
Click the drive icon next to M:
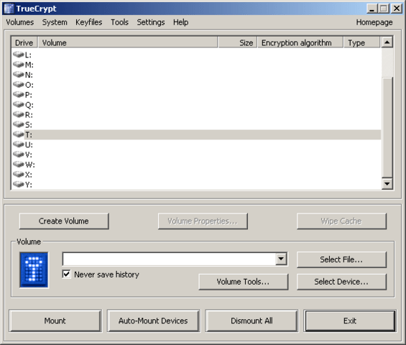pyautogui.click(x=19, y=64)
